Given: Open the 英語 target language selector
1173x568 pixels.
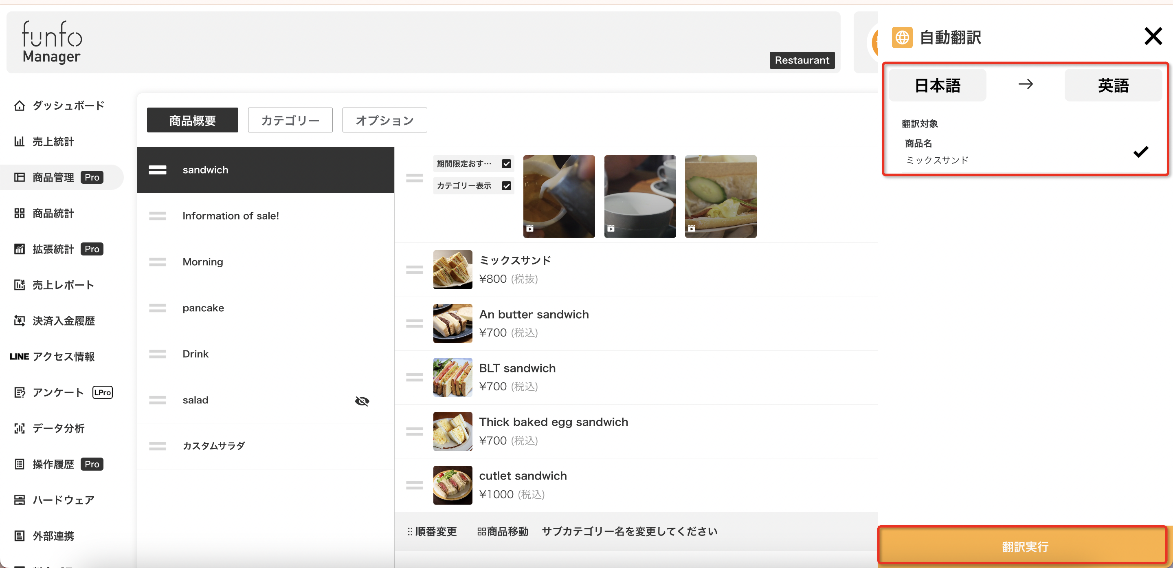Looking at the screenshot, I should pyautogui.click(x=1113, y=85).
